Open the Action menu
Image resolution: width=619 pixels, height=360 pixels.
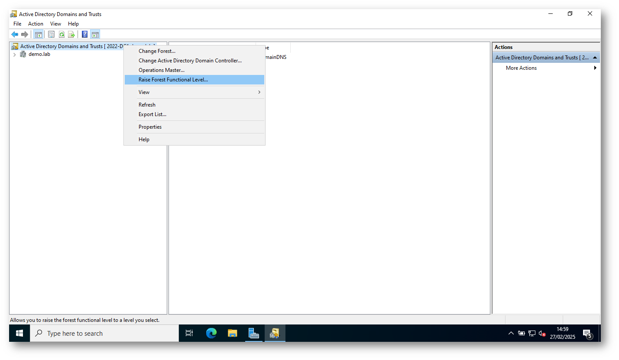tap(36, 24)
